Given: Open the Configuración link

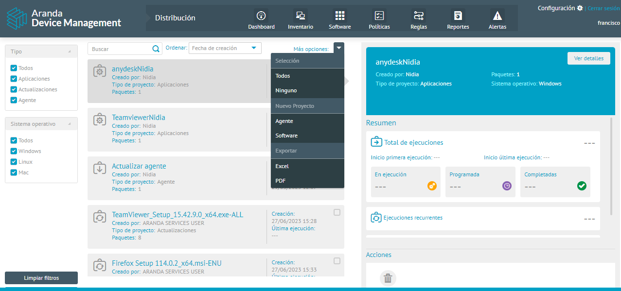Looking at the screenshot, I should (556, 8).
